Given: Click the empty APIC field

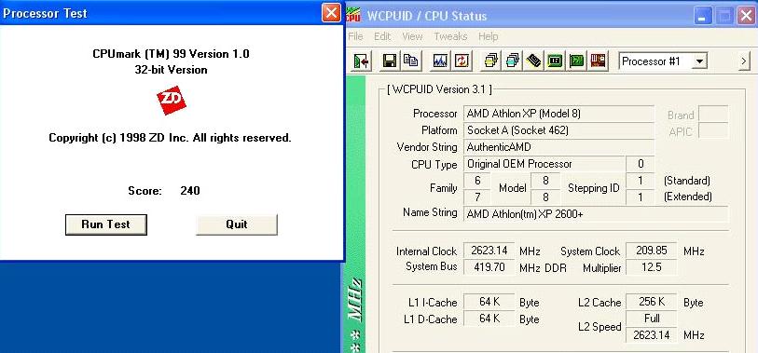Looking at the screenshot, I should 713,131.
